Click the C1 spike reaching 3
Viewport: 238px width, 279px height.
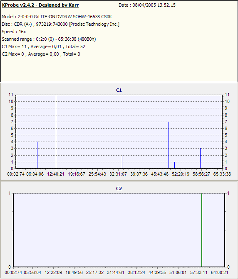coord(201,158)
